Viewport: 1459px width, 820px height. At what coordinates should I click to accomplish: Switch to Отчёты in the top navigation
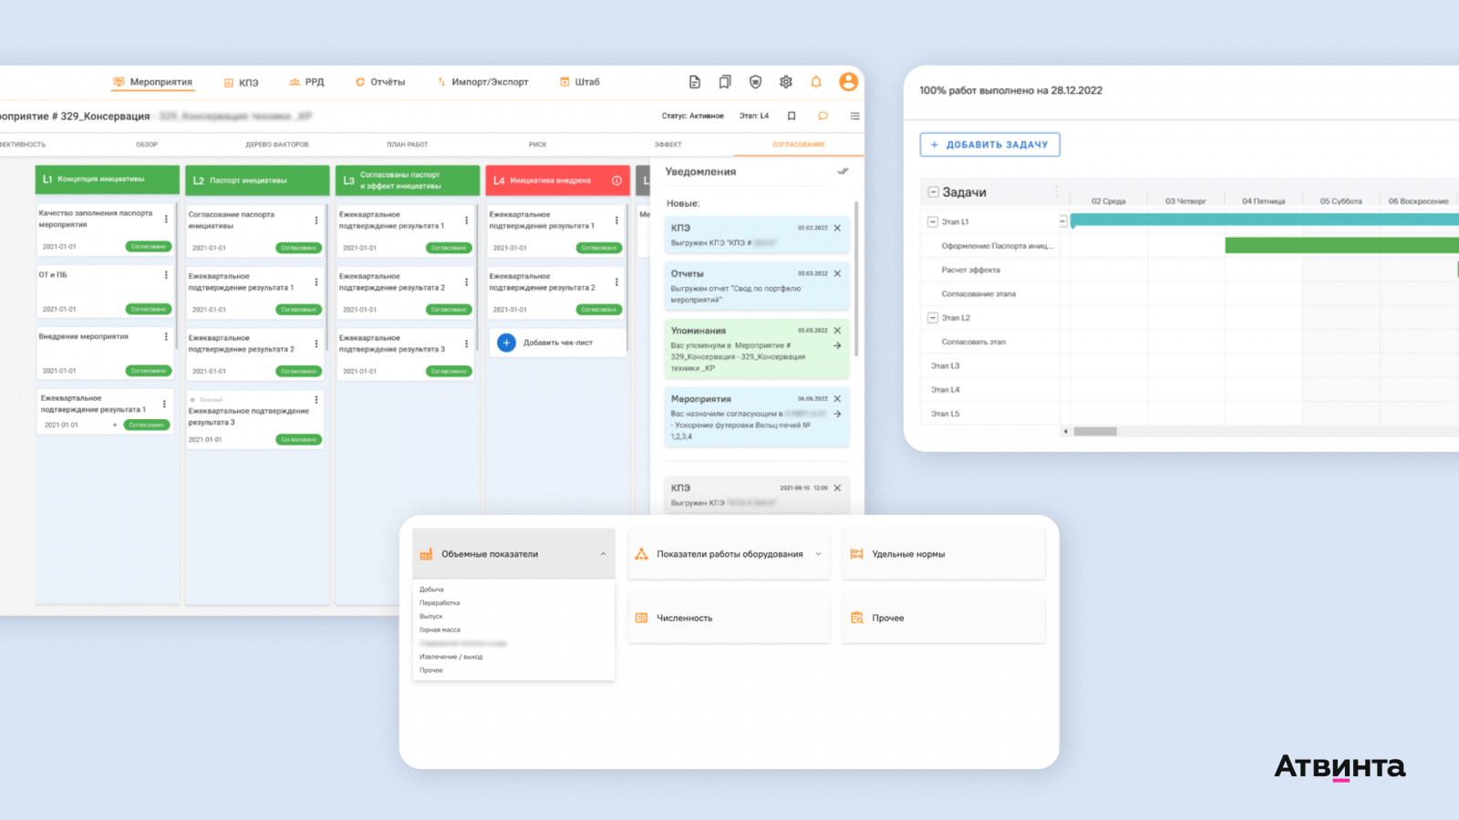coord(380,82)
